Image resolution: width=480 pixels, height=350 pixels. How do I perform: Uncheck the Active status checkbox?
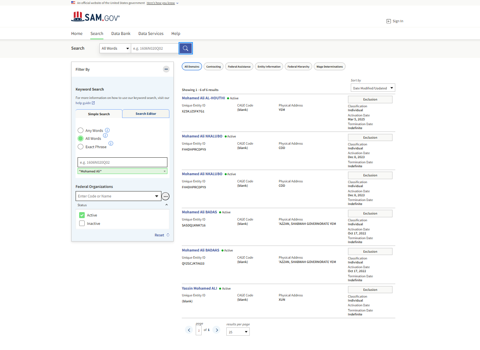point(82,215)
